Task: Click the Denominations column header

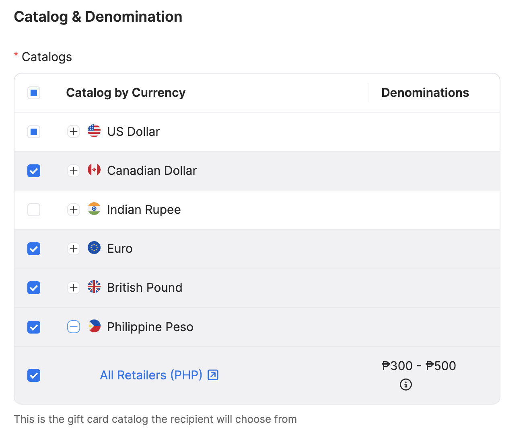Action: coord(425,92)
